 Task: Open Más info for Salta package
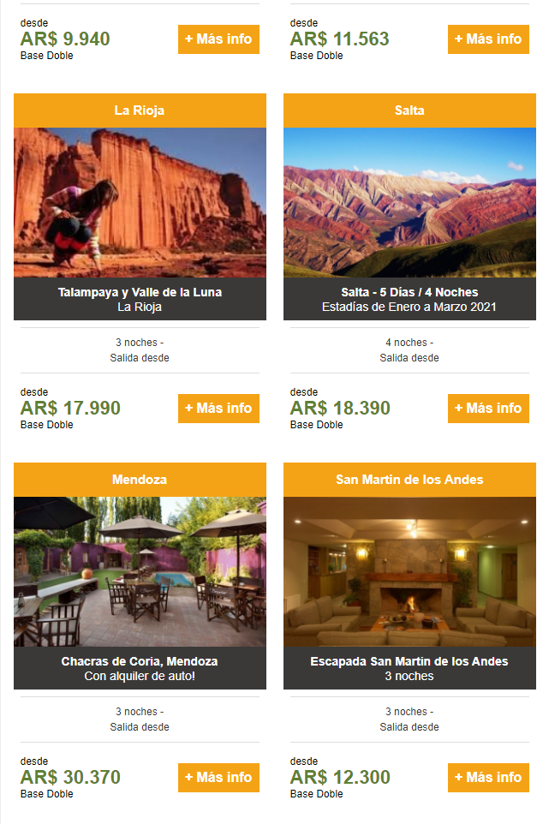(x=488, y=409)
